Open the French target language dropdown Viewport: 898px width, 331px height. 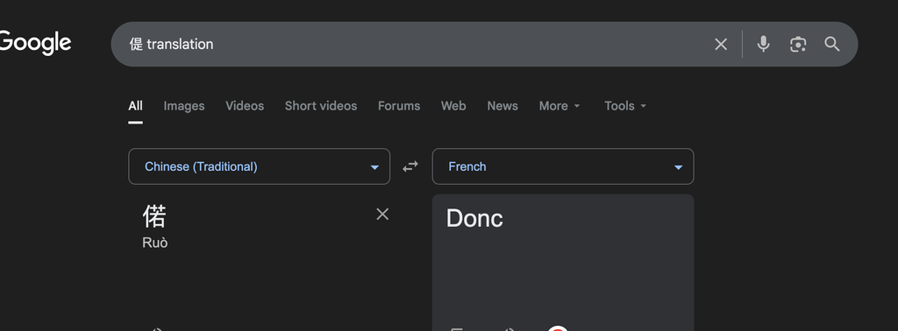(563, 166)
